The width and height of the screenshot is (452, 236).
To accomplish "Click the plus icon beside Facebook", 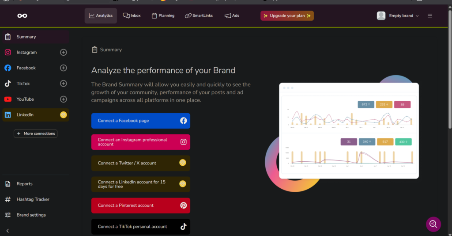I will click(63, 68).
